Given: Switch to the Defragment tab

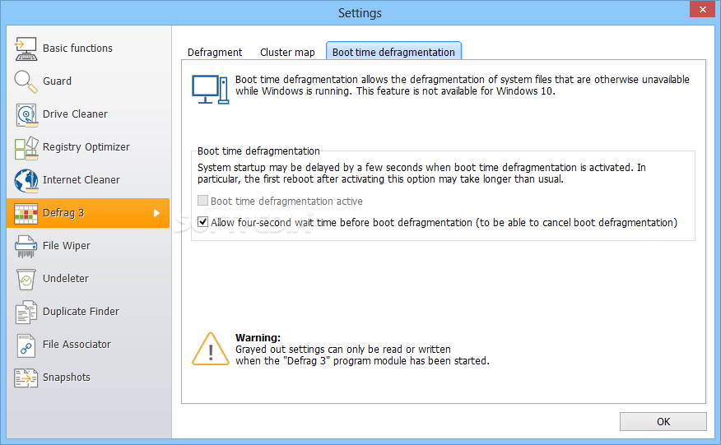Looking at the screenshot, I should [x=214, y=52].
